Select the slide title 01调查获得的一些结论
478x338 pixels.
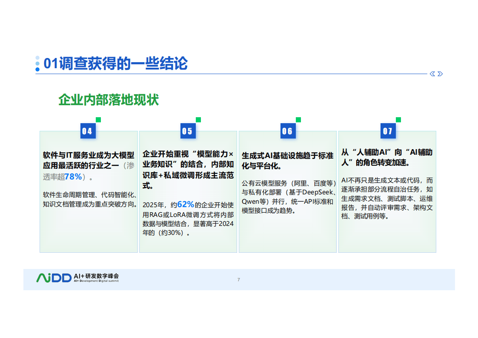pos(116,64)
